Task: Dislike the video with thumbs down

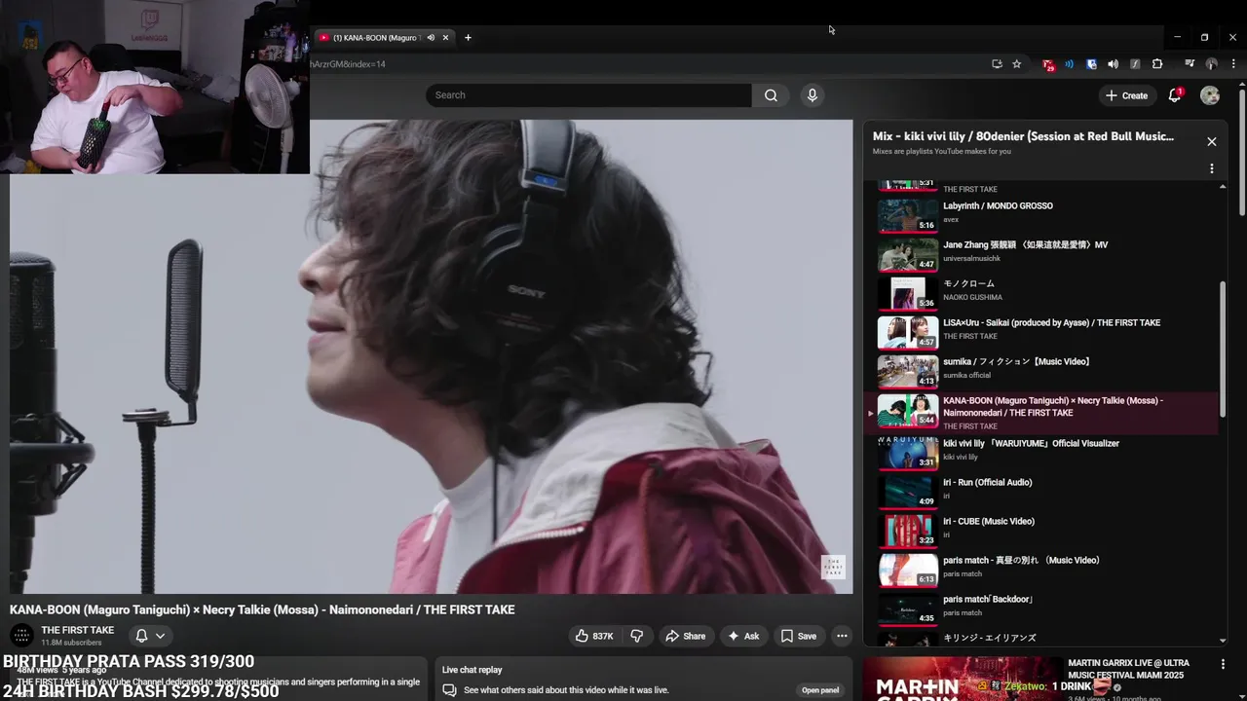Action: coord(637,636)
